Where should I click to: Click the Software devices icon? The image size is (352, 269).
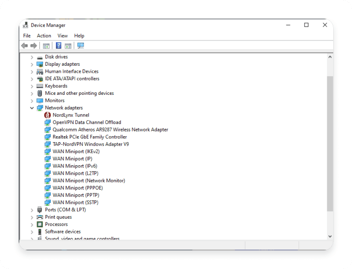[40, 231]
